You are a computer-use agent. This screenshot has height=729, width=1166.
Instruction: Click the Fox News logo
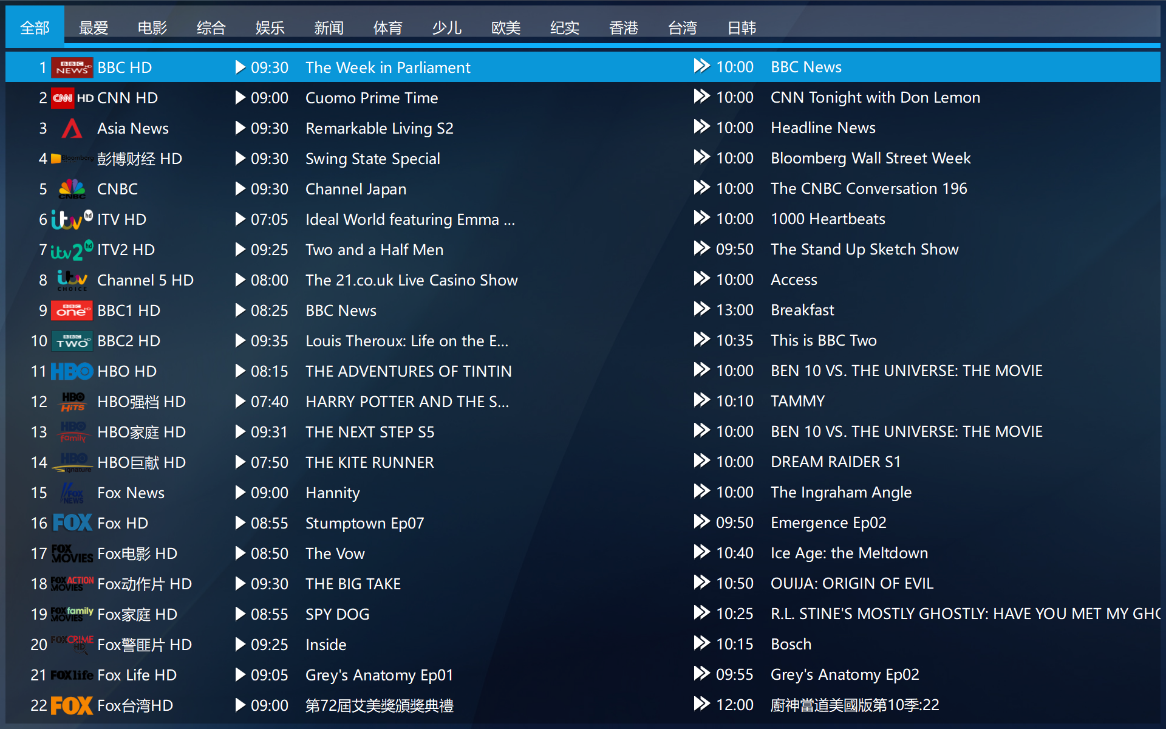coord(72,493)
